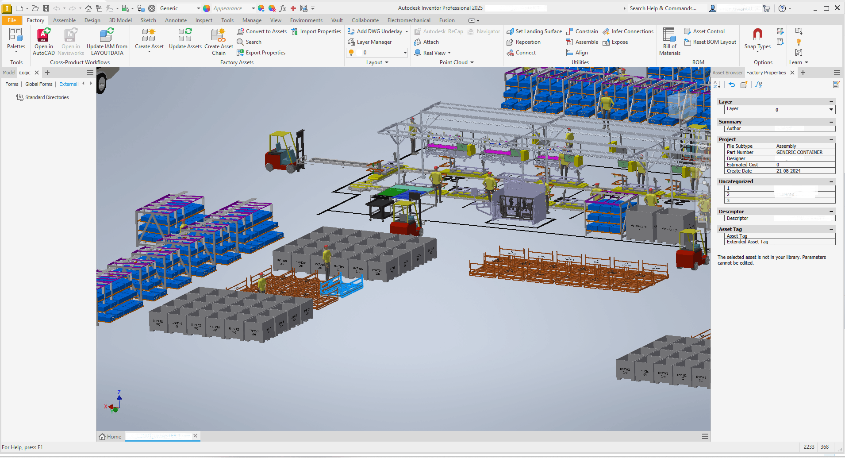Open the Point Cloud panel dropdown
This screenshot has width=845, height=458.
tap(472, 62)
